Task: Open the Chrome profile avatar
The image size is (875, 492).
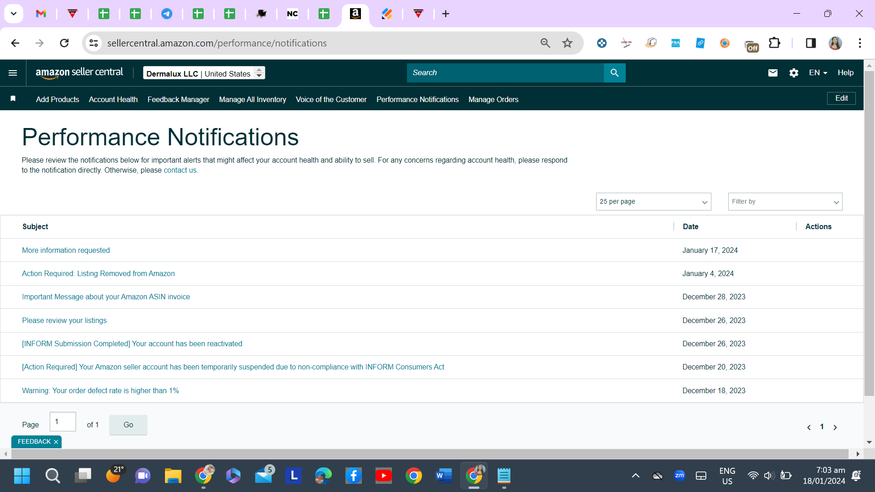Action: click(x=835, y=43)
